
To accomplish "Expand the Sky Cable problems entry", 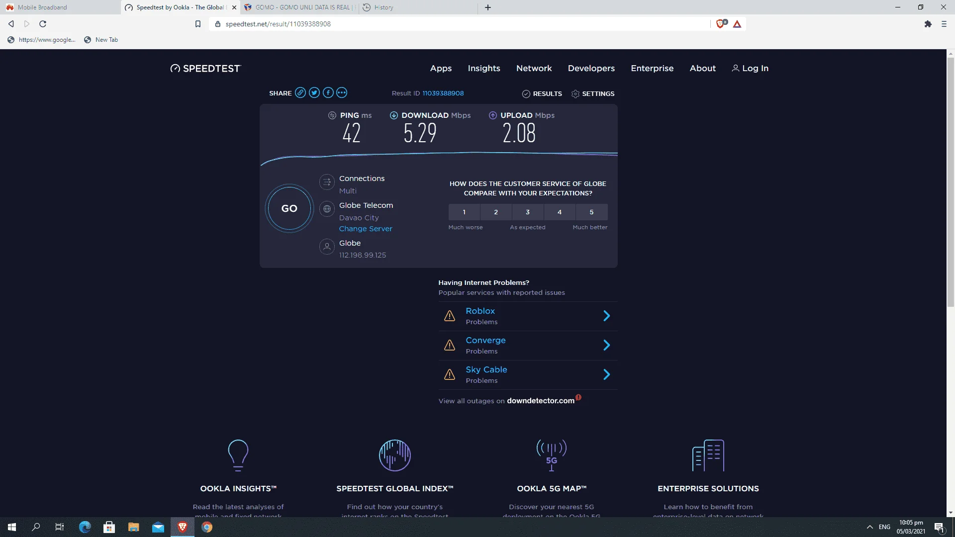I will 606,375.
